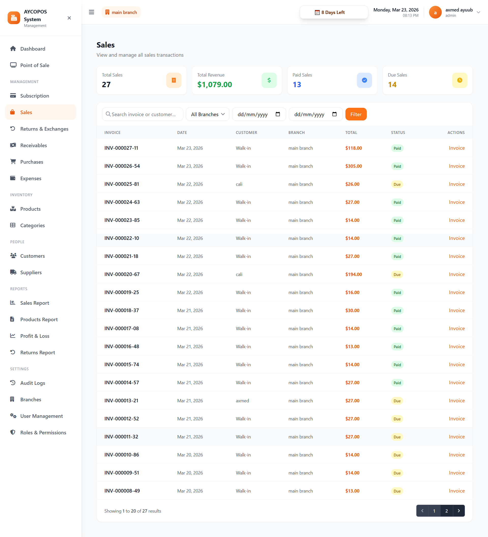Open the Sales Report chart icon
The height and width of the screenshot is (537, 488).
point(12,302)
